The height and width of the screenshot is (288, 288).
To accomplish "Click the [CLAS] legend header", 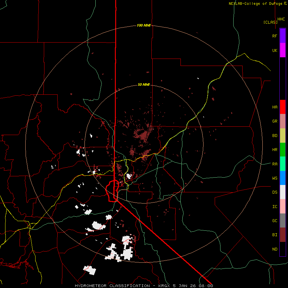I will click(x=270, y=22).
